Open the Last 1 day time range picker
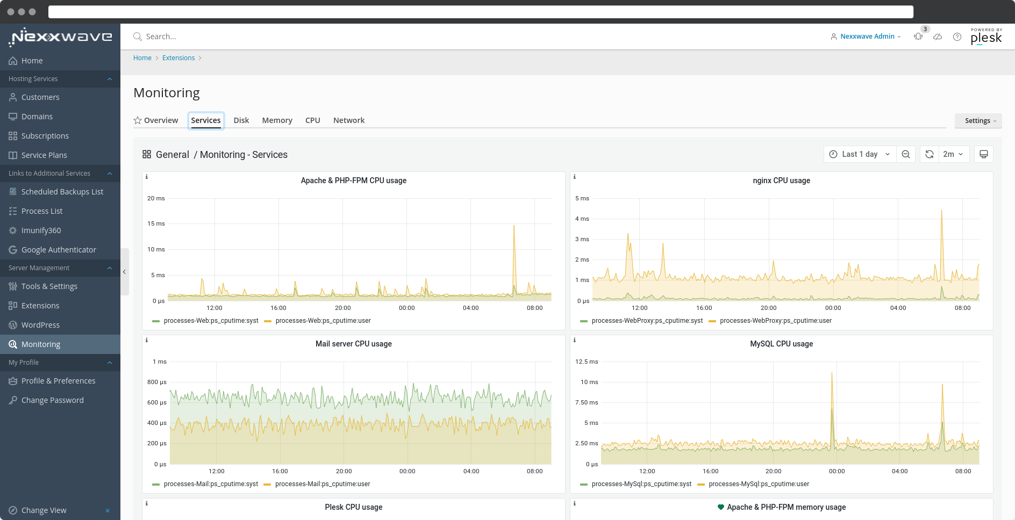Screen dimensions: 1015x520 [x=860, y=154]
